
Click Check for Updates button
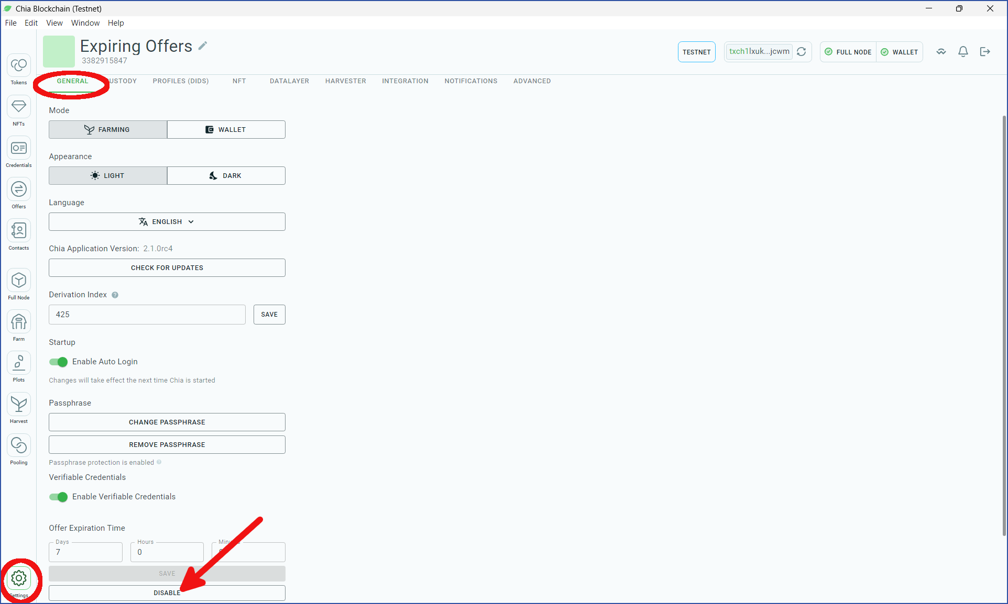coord(167,268)
